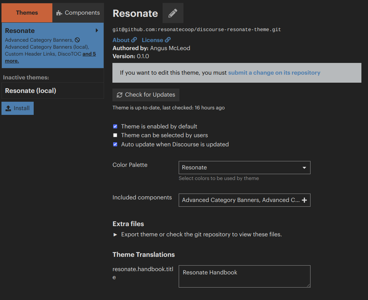368x300 pixels.
Task: Click Check for Updates button
Action: [x=146, y=95]
